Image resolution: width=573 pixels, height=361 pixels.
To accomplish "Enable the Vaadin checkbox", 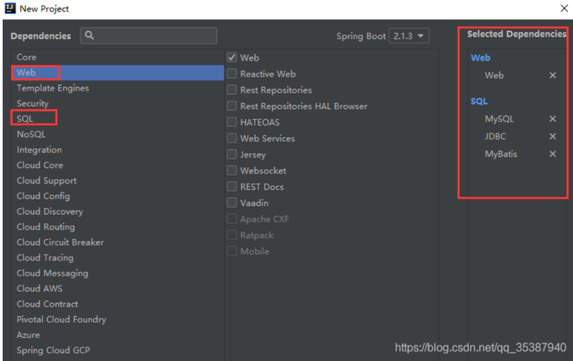I will tap(232, 203).
